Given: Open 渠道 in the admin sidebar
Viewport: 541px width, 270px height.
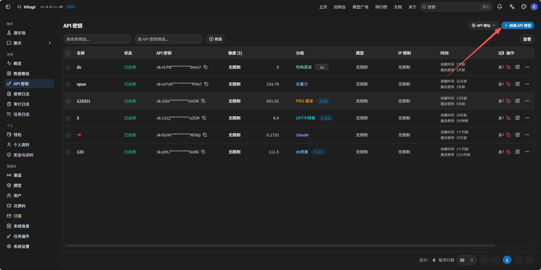Looking at the screenshot, I should click(29, 175).
